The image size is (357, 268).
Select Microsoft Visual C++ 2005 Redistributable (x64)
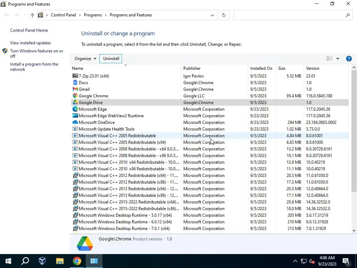tap(210, 142)
